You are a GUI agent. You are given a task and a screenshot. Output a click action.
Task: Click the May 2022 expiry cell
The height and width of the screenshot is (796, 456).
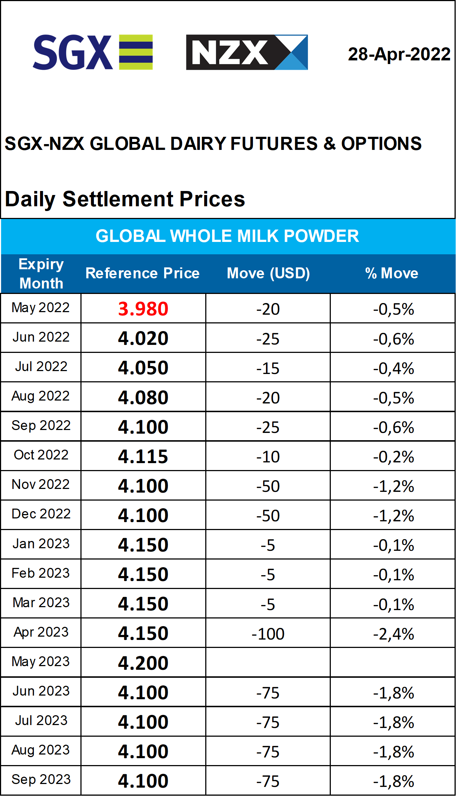tap(41, 308)
